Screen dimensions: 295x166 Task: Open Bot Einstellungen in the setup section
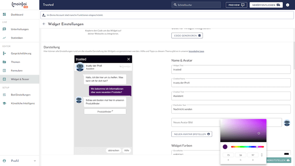pos(20,95)
